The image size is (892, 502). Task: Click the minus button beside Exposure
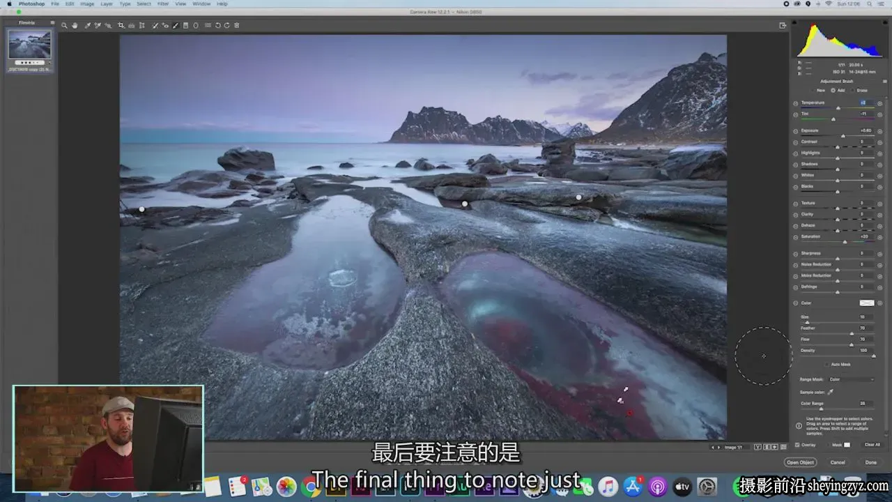point(796,131)
